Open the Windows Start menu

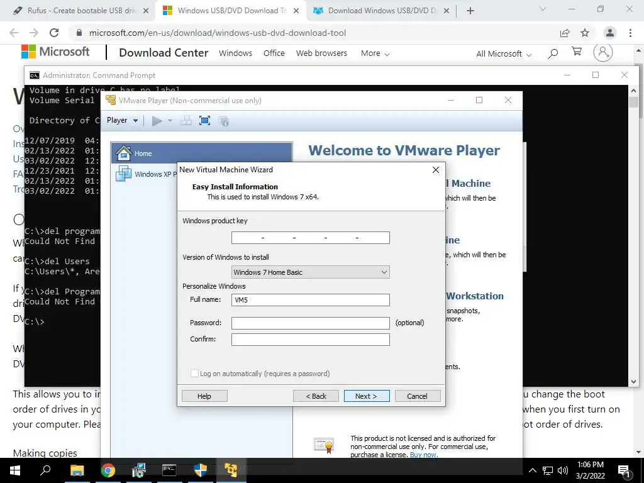pos(14,470)
